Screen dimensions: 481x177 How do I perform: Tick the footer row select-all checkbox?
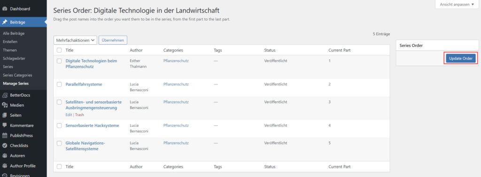tap(59, 167)
